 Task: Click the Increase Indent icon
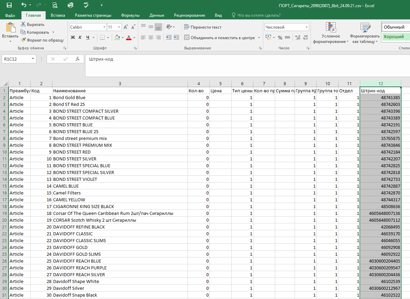pyautogui.click(x=176, y=37)
